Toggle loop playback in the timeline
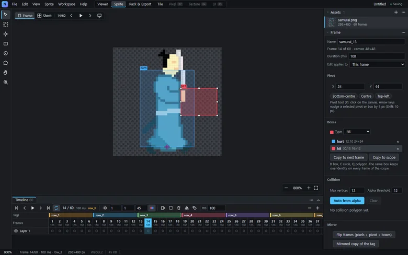 coord(56,208)
